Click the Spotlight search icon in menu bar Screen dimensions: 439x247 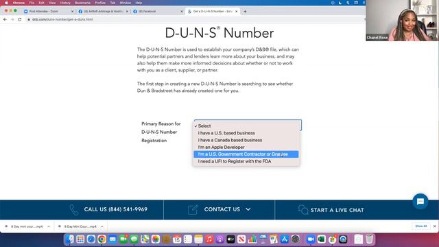pyautogui.click(x=348, y=3)
